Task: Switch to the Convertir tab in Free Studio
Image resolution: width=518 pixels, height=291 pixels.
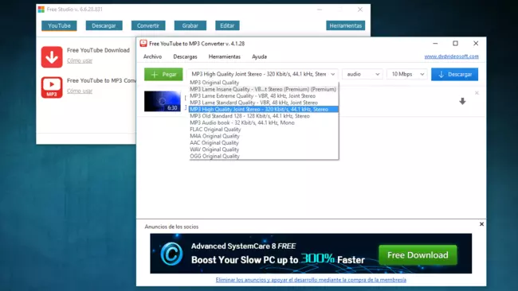Action: pyautogui.click(x=148, y=25)
